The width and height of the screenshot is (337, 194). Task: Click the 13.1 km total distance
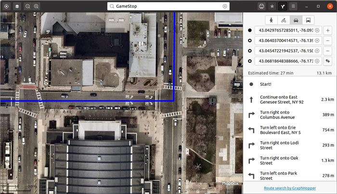tap(324, 73)
